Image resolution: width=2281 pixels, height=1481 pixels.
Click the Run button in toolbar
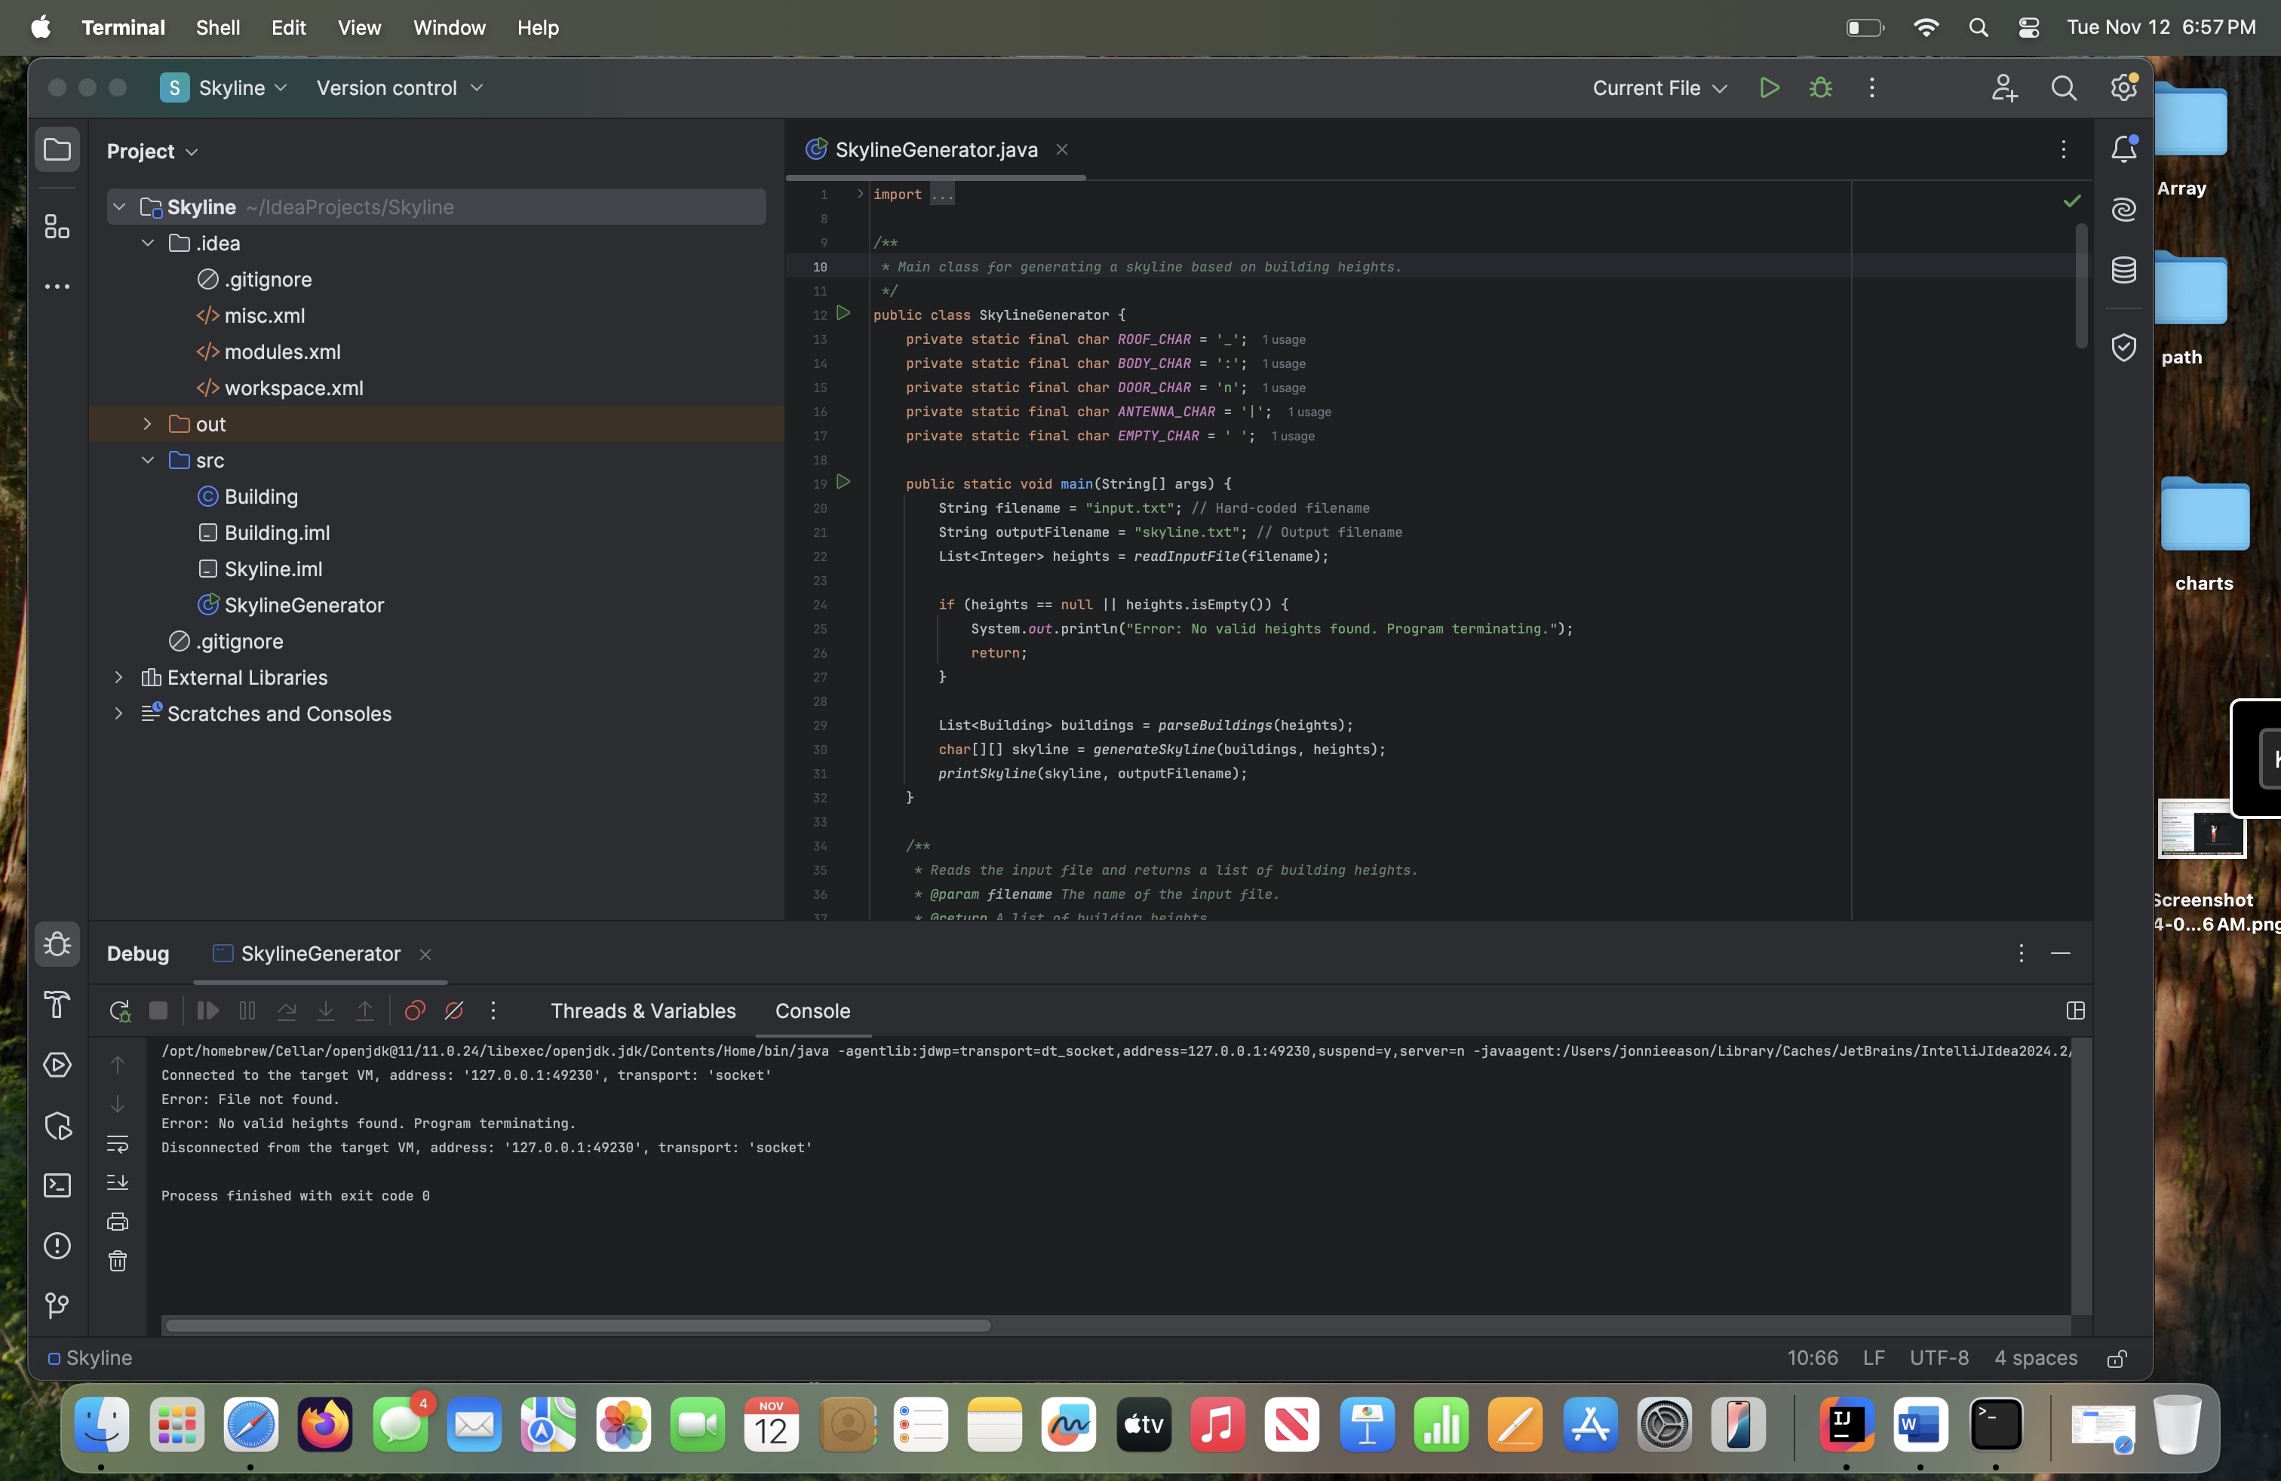pos(1768,88)
